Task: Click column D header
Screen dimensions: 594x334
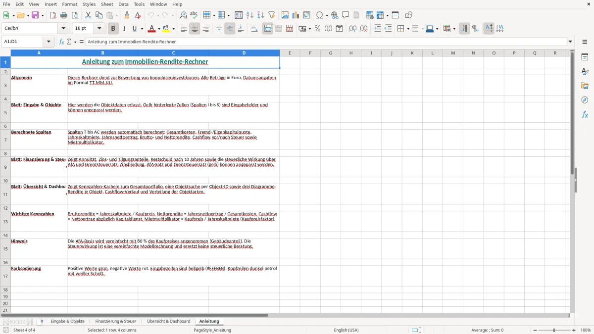Action: click(x=244, y=53)
